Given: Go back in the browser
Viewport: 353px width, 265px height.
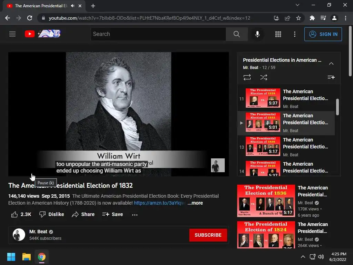Looking at the screenshot, I should [8, 18].
